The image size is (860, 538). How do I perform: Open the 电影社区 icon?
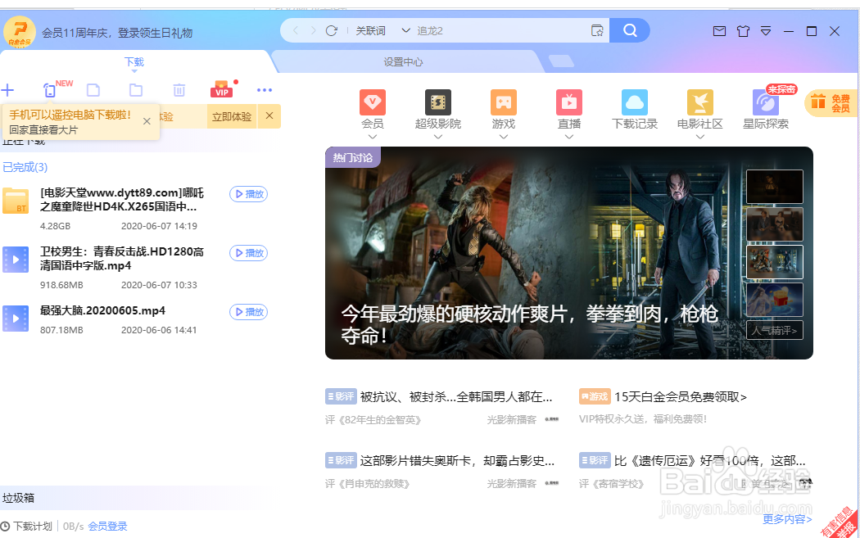click(x=699, y=102)
